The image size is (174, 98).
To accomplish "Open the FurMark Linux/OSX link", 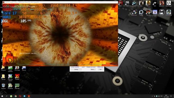I will [75, 67].
